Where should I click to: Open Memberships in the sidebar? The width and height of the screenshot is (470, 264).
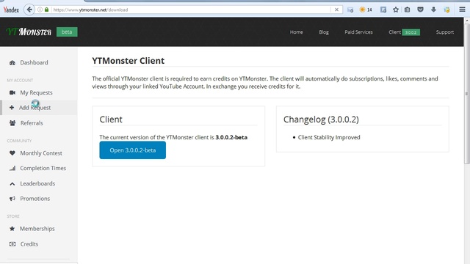click(38, 229)
